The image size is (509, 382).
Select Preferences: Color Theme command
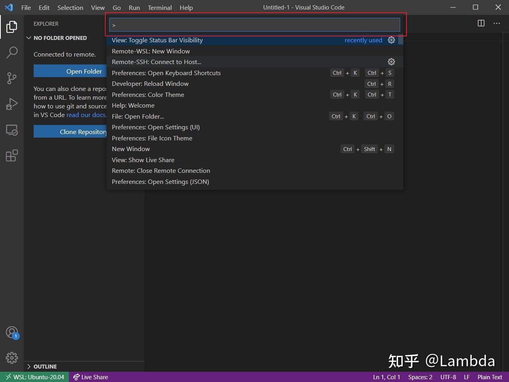coord(148,95)
